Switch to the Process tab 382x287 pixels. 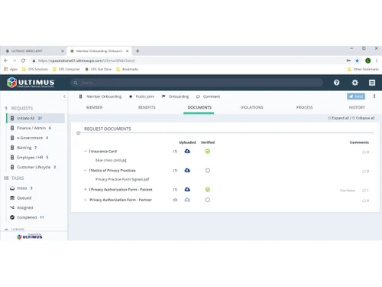pyautogui.click(x=304, y=107)
